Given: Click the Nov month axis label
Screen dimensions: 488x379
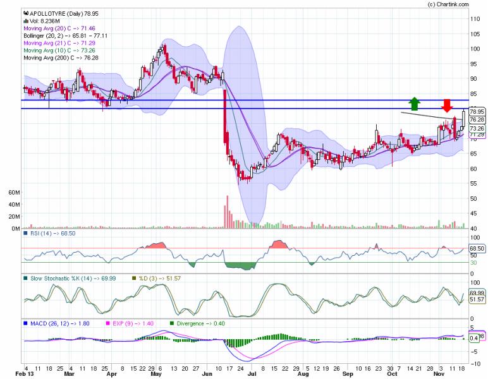Looking at the screenshot, I should [x=439, y=374].
